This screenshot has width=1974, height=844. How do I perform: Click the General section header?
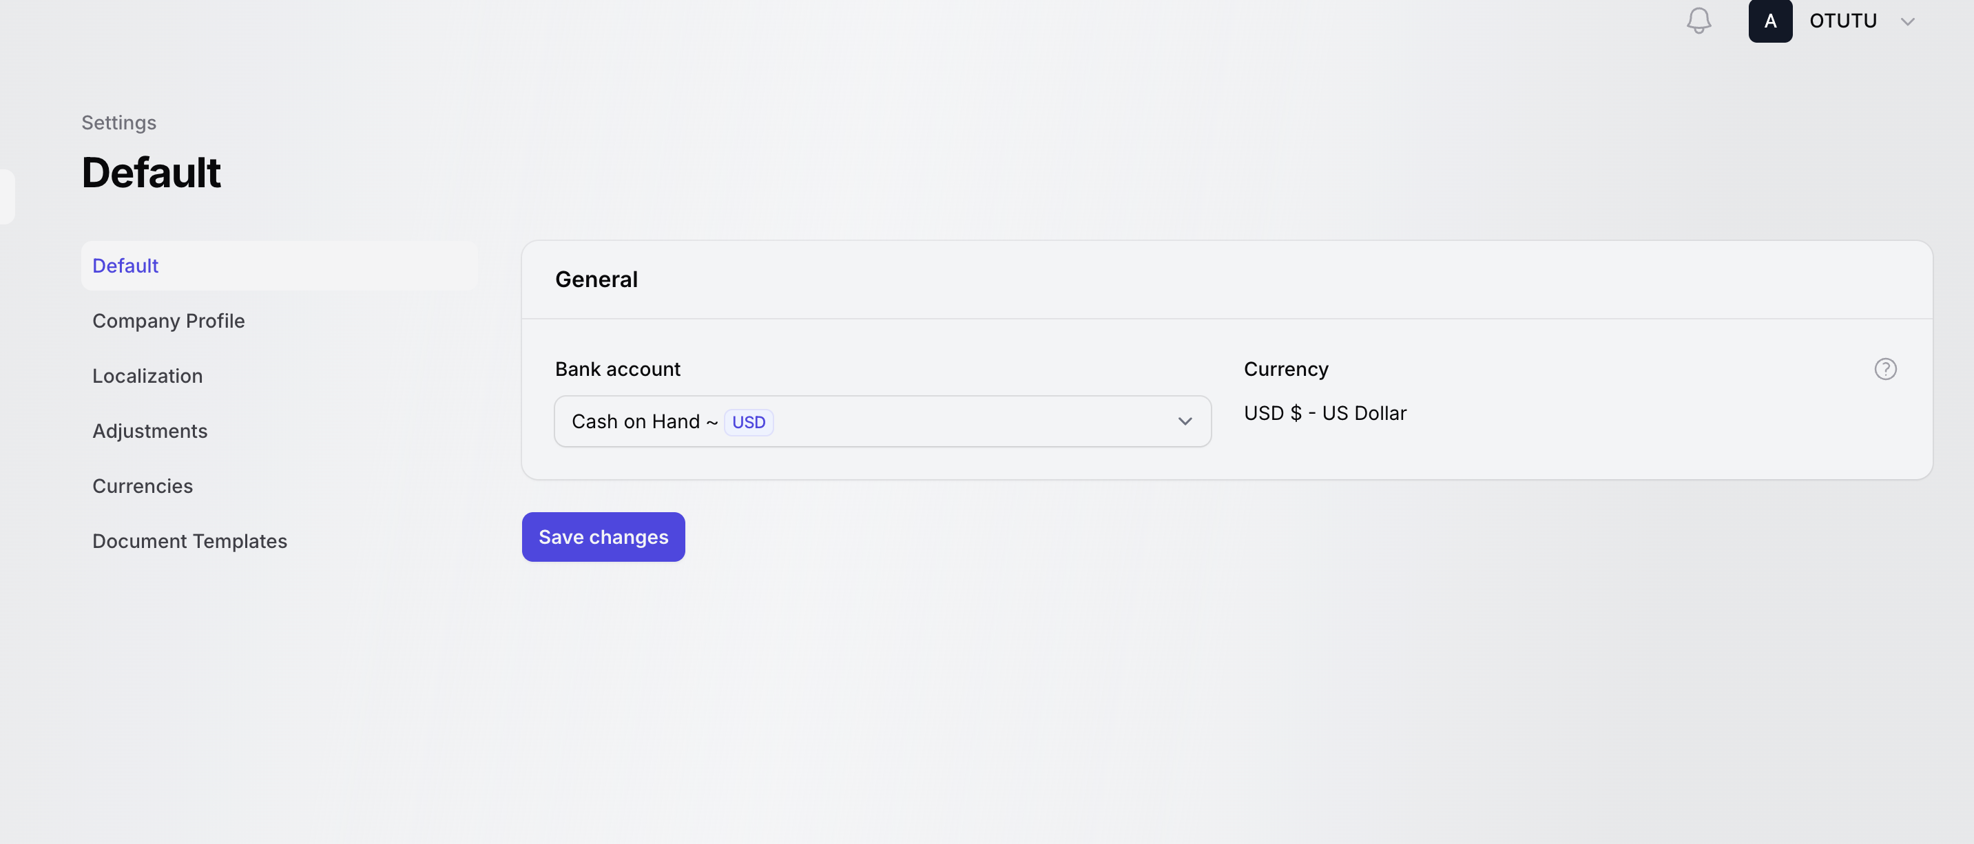click(x=596, y=279)
